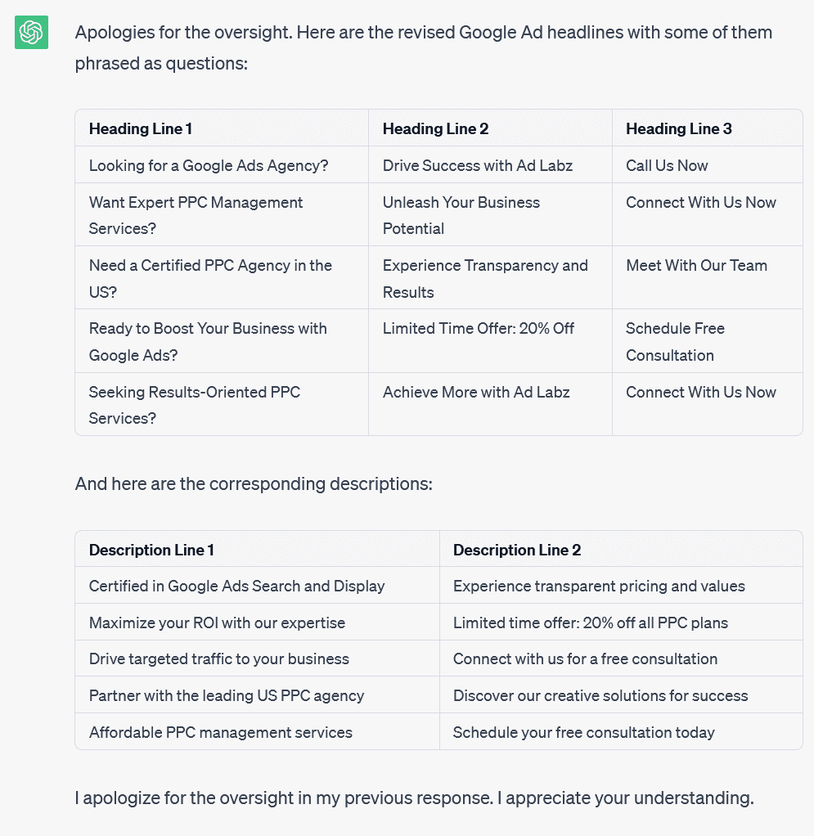The width and height of the screenshot is (814, 836).
Task: Select the 'Unleash Your Business Potential' cell
Action: (461, 215)
